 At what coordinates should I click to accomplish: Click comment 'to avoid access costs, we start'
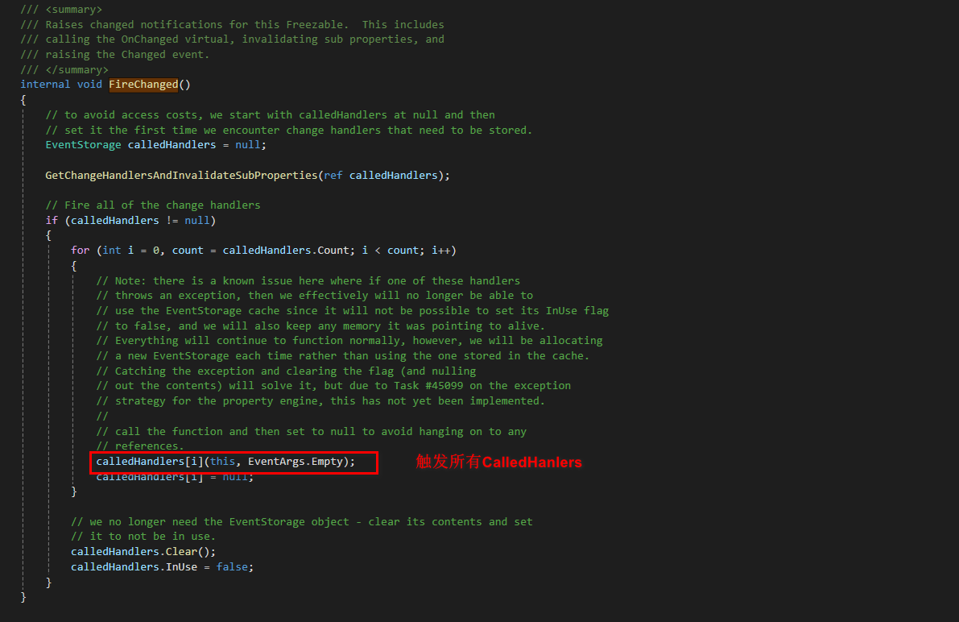coord(270,115)
